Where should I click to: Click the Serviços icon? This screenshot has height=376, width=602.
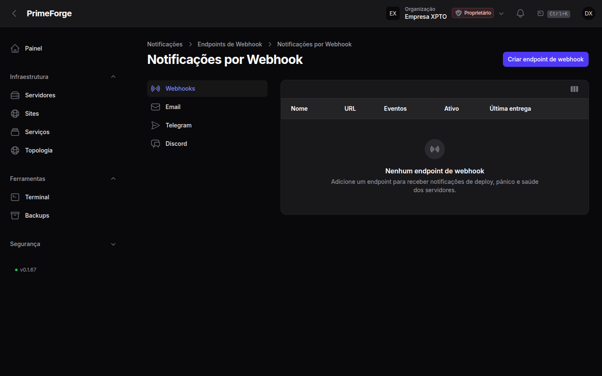15,132
